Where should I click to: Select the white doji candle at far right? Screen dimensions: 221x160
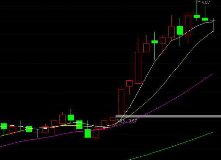(214, 21)
